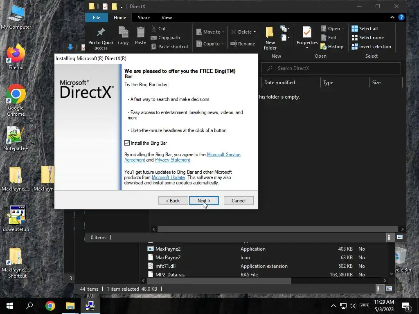Select the Notepad++ desktop shortcut
Viewport: 419px width, 314px height.
(16, 139)
